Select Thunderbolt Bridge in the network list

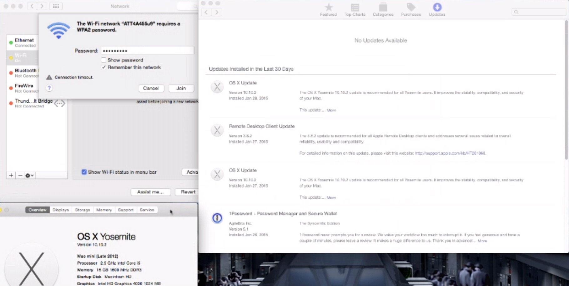pyautogui.click(x=37, y=103)
